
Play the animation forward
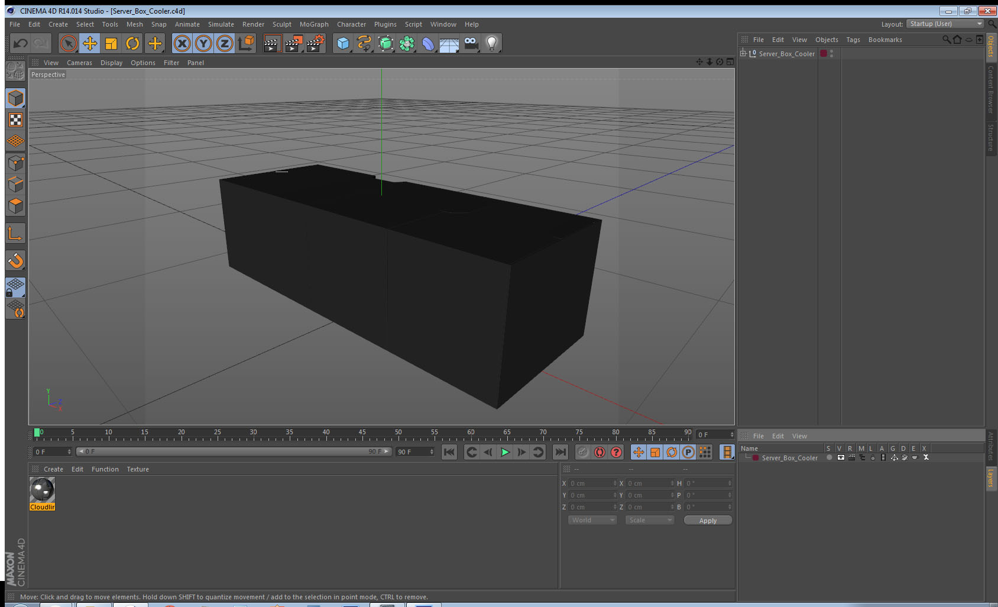tap(505, 452)
